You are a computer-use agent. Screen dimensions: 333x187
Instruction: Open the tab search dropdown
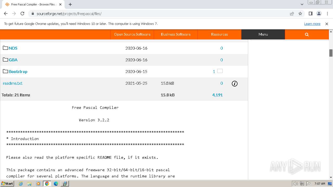(302, 4)
